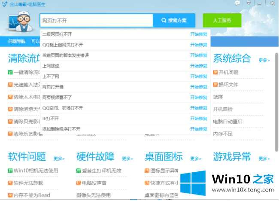Screen dimensions: 279x201
Task: Click the doctor mascot avatar icon
Action: coord(20,21)
